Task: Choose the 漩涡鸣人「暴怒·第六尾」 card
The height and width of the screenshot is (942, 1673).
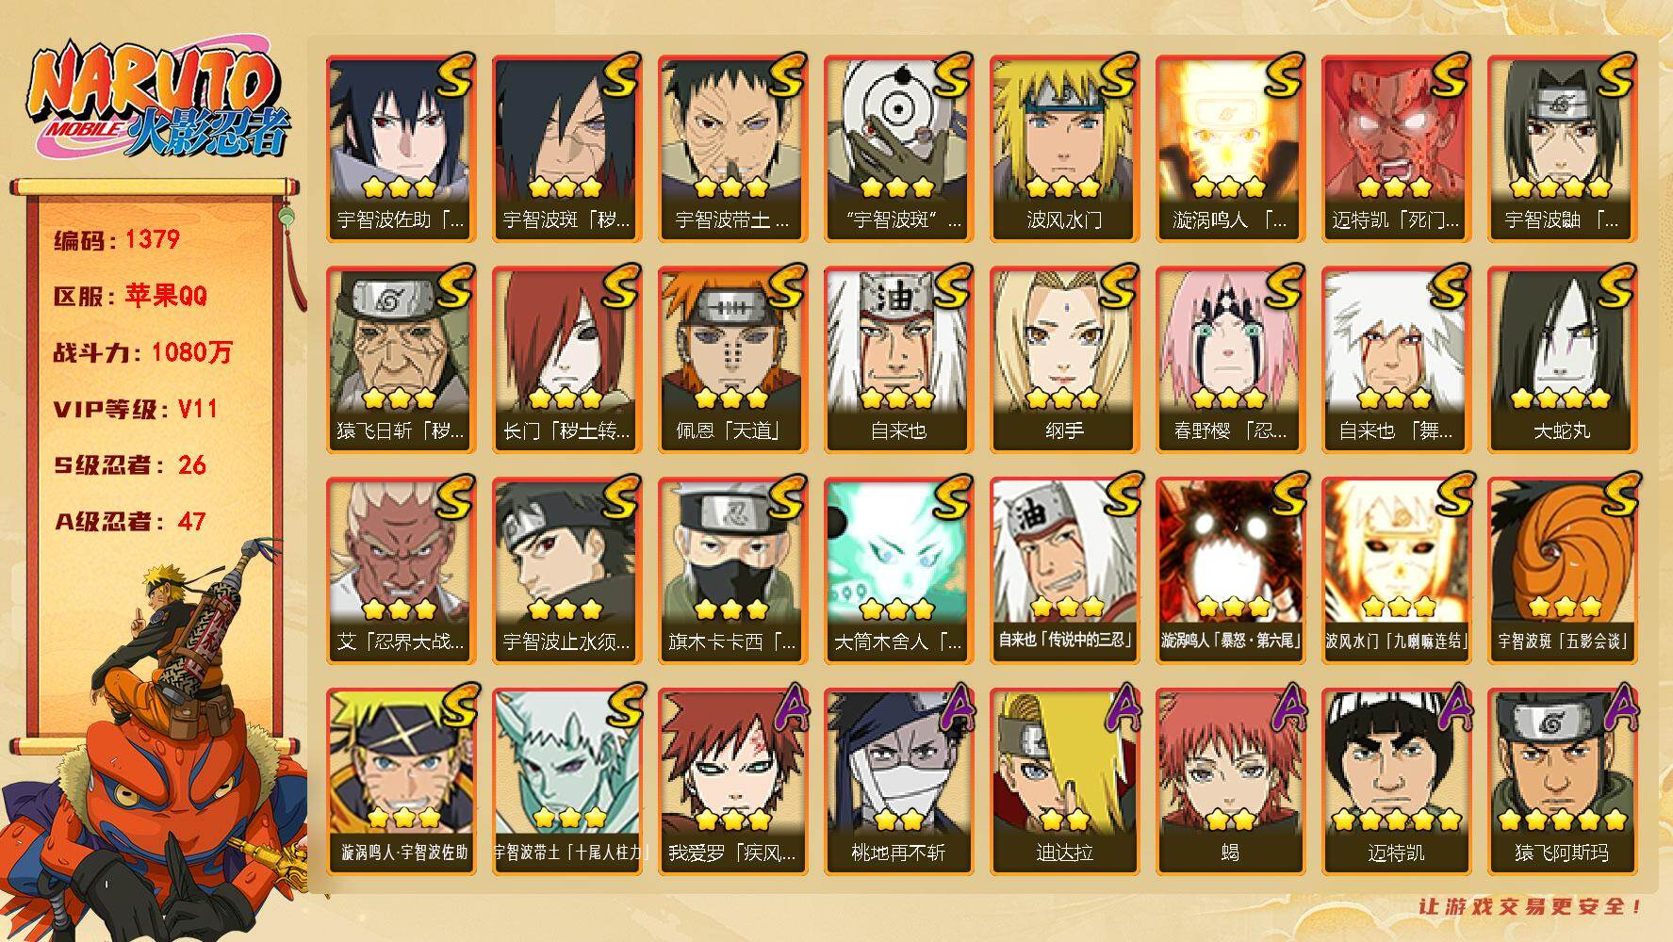Action: [1230, 571]
